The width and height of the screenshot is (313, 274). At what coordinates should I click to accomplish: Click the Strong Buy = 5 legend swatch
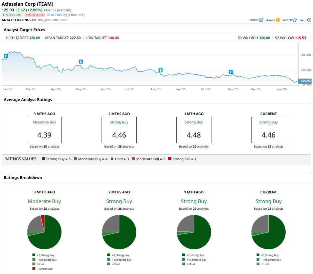(44, 159)
